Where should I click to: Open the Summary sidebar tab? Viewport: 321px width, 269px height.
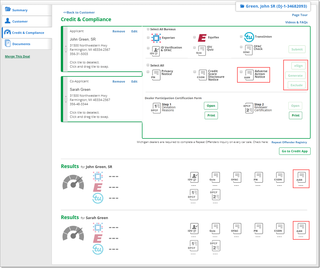(27, 10)
